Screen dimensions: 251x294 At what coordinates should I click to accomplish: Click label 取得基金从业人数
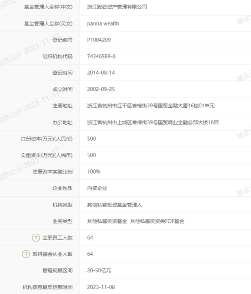[52, 254]
